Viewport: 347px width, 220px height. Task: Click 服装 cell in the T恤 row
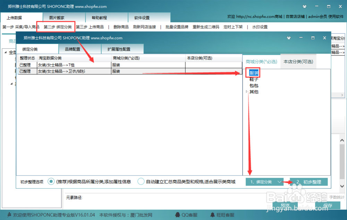pos(148,65)
